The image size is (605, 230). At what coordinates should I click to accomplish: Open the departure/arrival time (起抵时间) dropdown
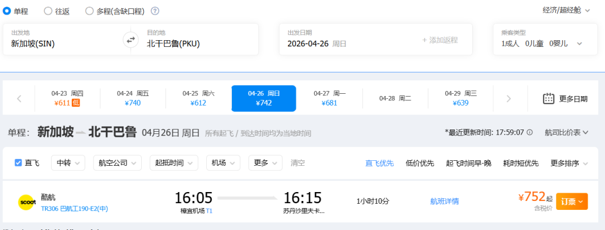(174, 163)
